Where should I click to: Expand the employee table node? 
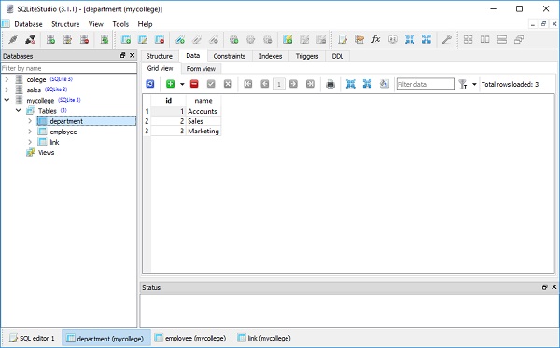coord(30,132)
